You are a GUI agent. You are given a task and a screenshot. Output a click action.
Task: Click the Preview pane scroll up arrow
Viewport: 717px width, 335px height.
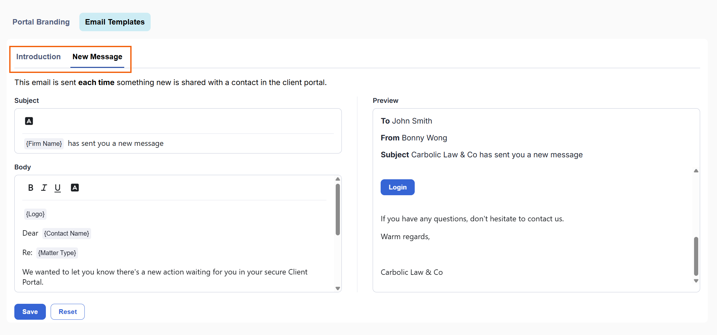(696, 171)
